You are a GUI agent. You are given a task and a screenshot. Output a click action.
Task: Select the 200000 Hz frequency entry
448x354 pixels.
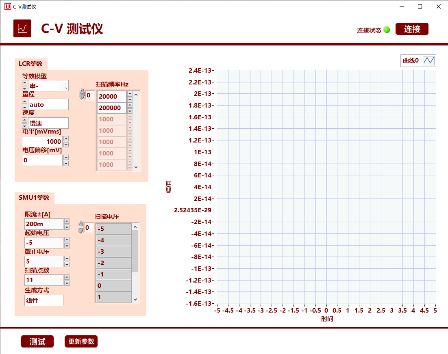[x=112, y=108]
